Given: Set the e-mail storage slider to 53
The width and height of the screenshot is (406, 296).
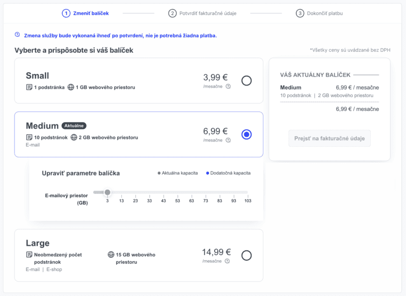Looking at the screenshot, I should pyautogui.click(x=177, y=192).
